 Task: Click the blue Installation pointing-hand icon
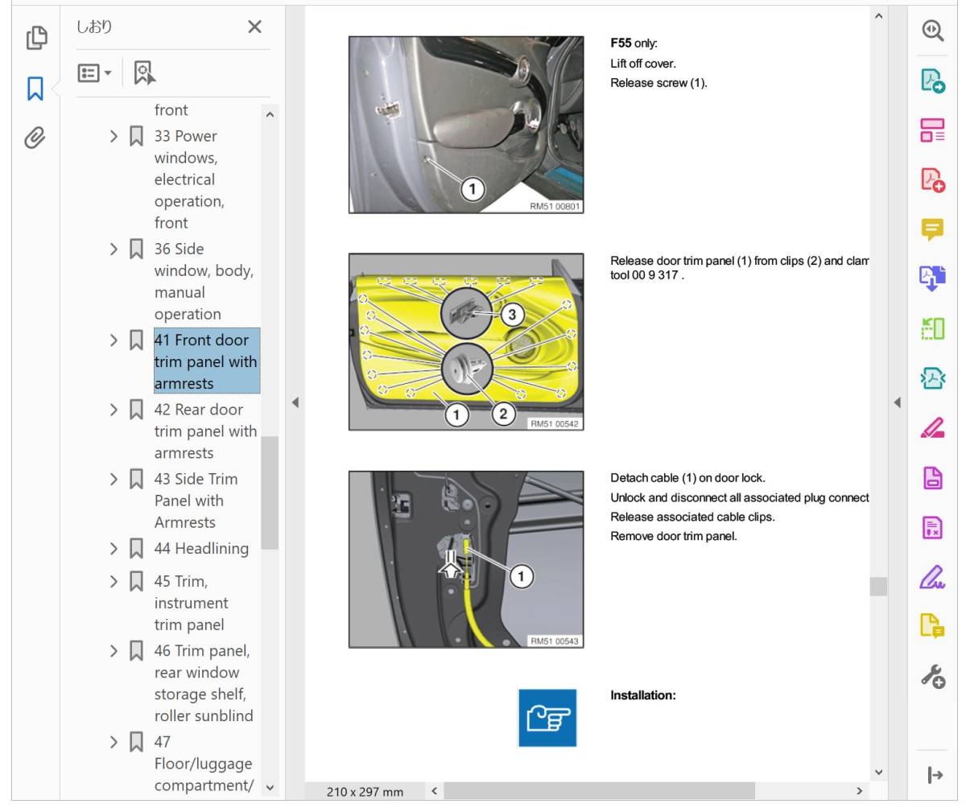(547, 717)
